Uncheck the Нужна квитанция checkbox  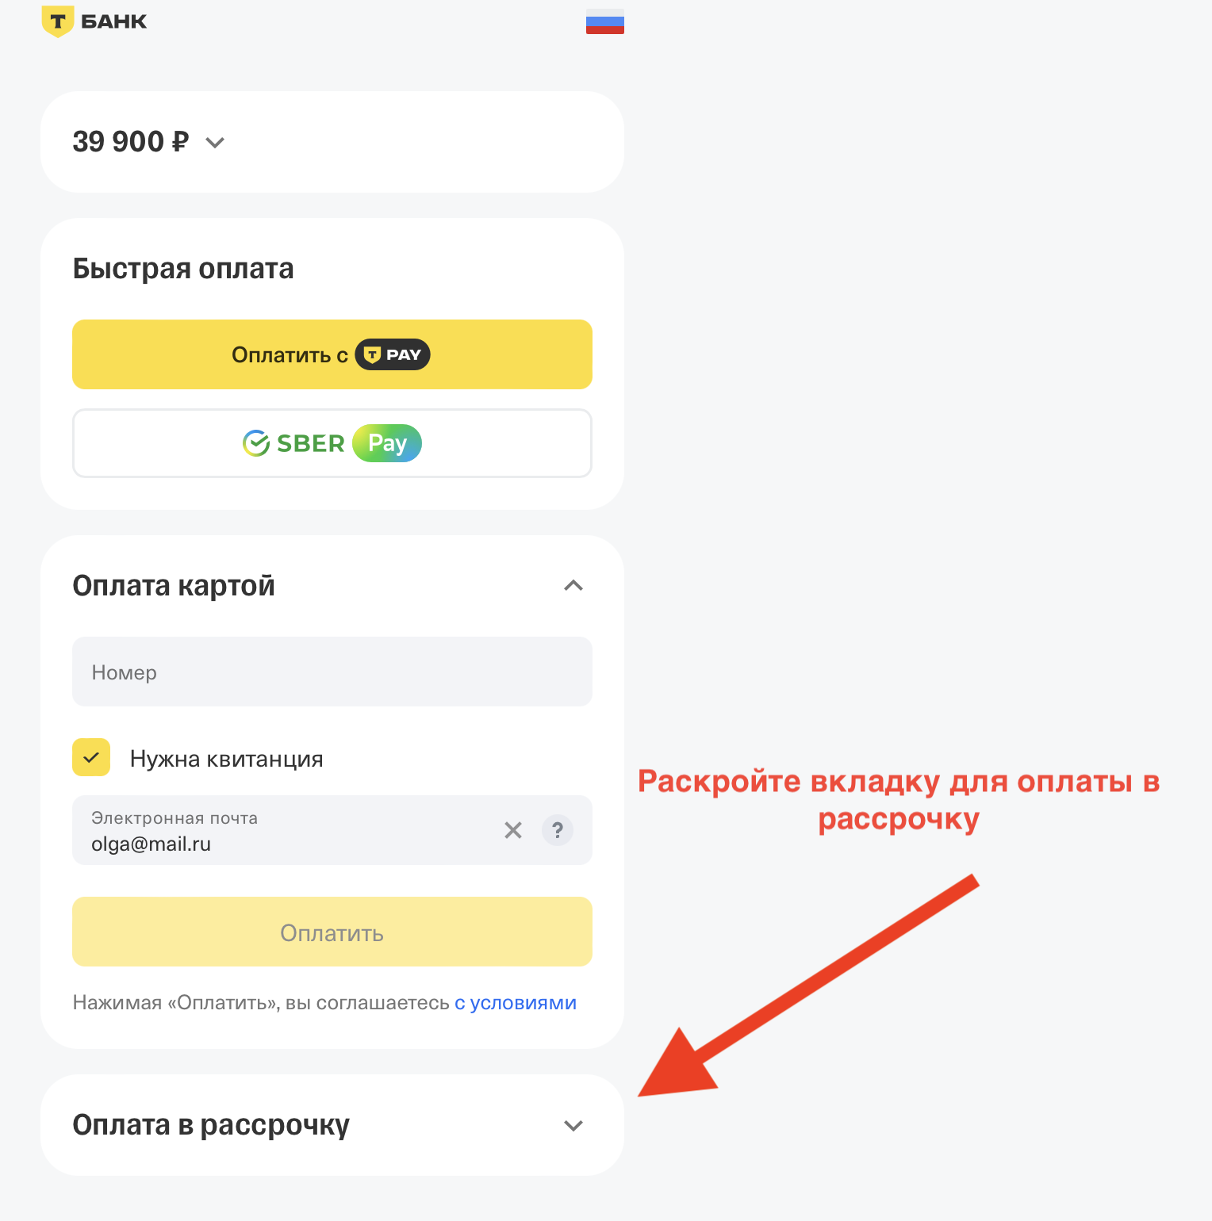click(x=91, y=757)
